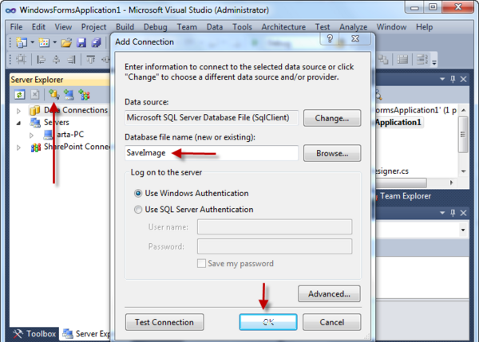Click the Align to Grid layout icon
Screen dimensions: 479x342
point(21,59)
